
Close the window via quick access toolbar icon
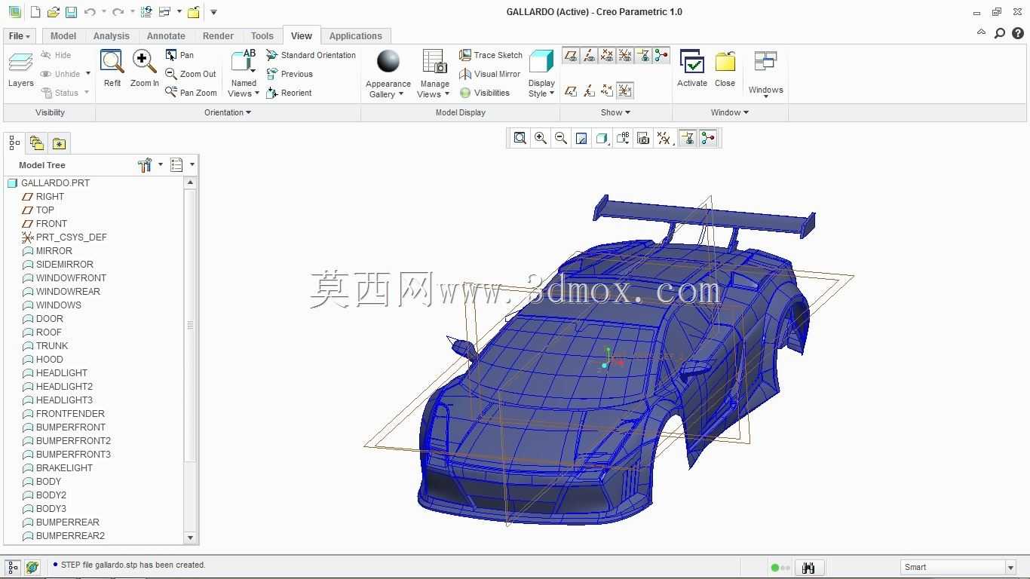tap(194, 12)
